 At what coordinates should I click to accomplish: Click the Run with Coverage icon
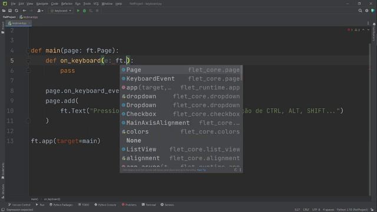point(91,11)
